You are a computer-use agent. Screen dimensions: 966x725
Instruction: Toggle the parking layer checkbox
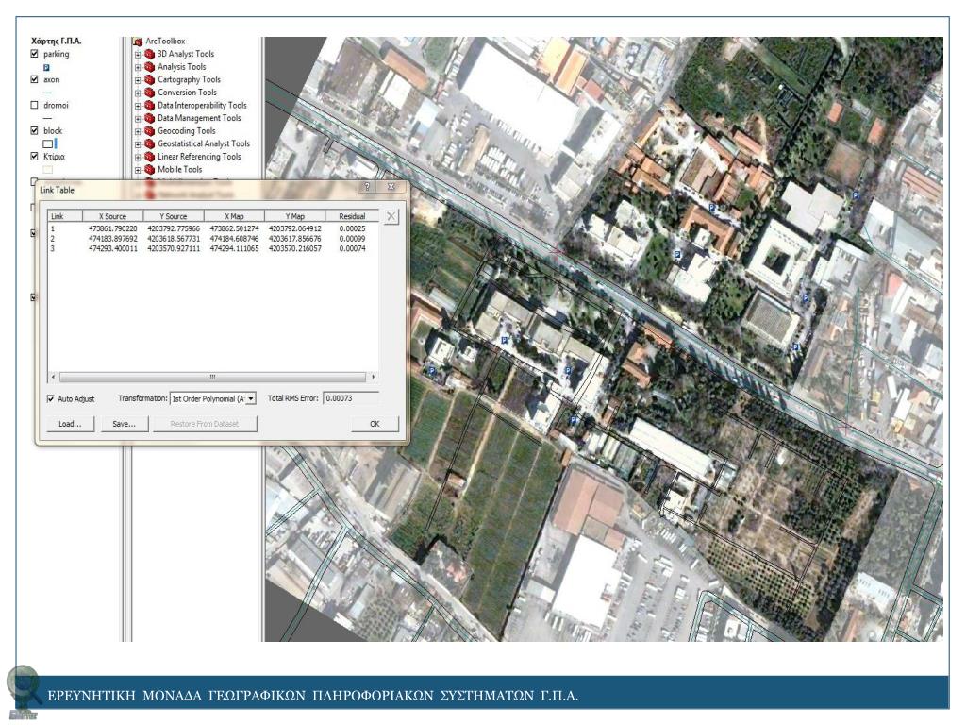click(x=35, y=54)
